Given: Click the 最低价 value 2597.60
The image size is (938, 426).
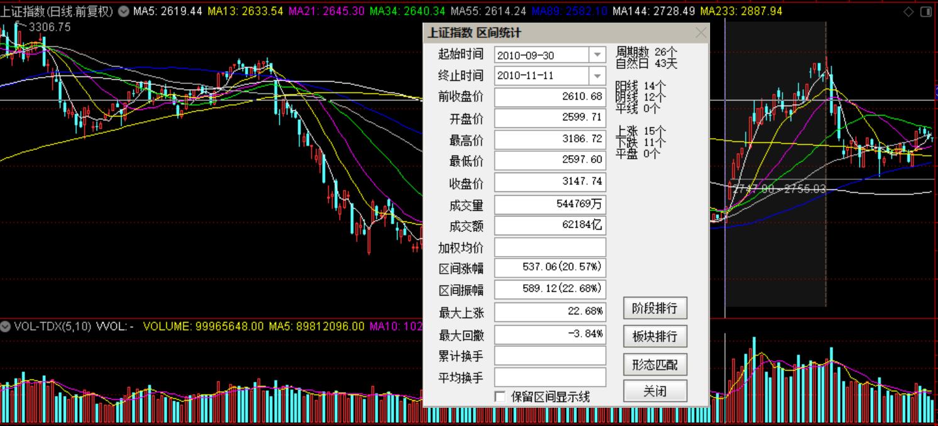Looking at the screenshot, I should pos(550,161).
